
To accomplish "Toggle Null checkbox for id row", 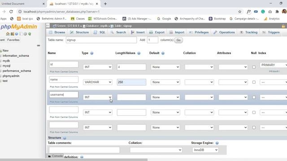I will (x=254, y=67).
